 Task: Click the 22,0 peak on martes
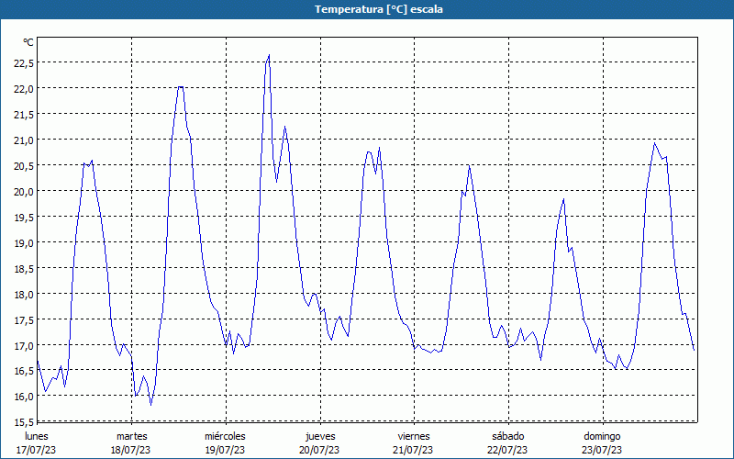(x=180, y=86)
